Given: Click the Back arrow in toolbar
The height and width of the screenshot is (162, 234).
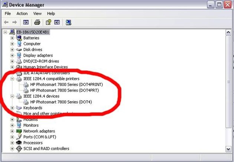Looking at the screenshot, I should coord(6,22).
